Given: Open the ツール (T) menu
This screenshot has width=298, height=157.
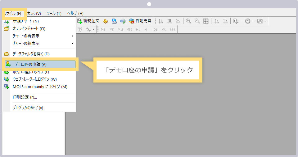Looking at the screenshot, I should 54,13.
